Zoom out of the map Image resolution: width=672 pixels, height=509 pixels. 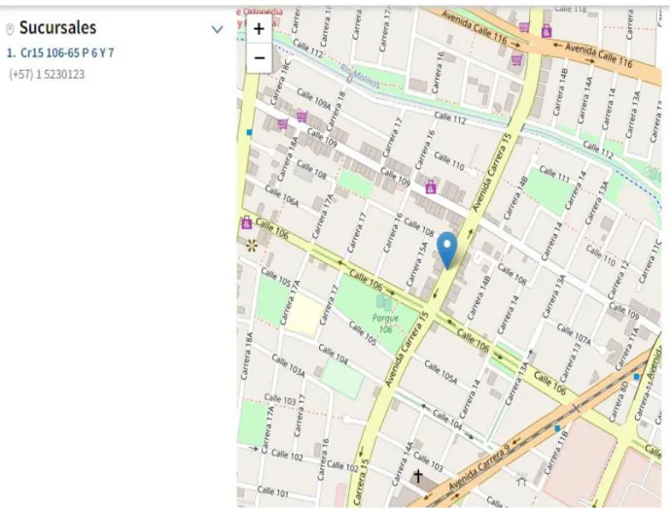[x=259, y=57]
